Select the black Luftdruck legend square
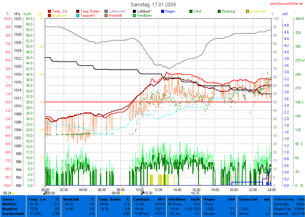The image size is (305, 217). pos(134,11)
